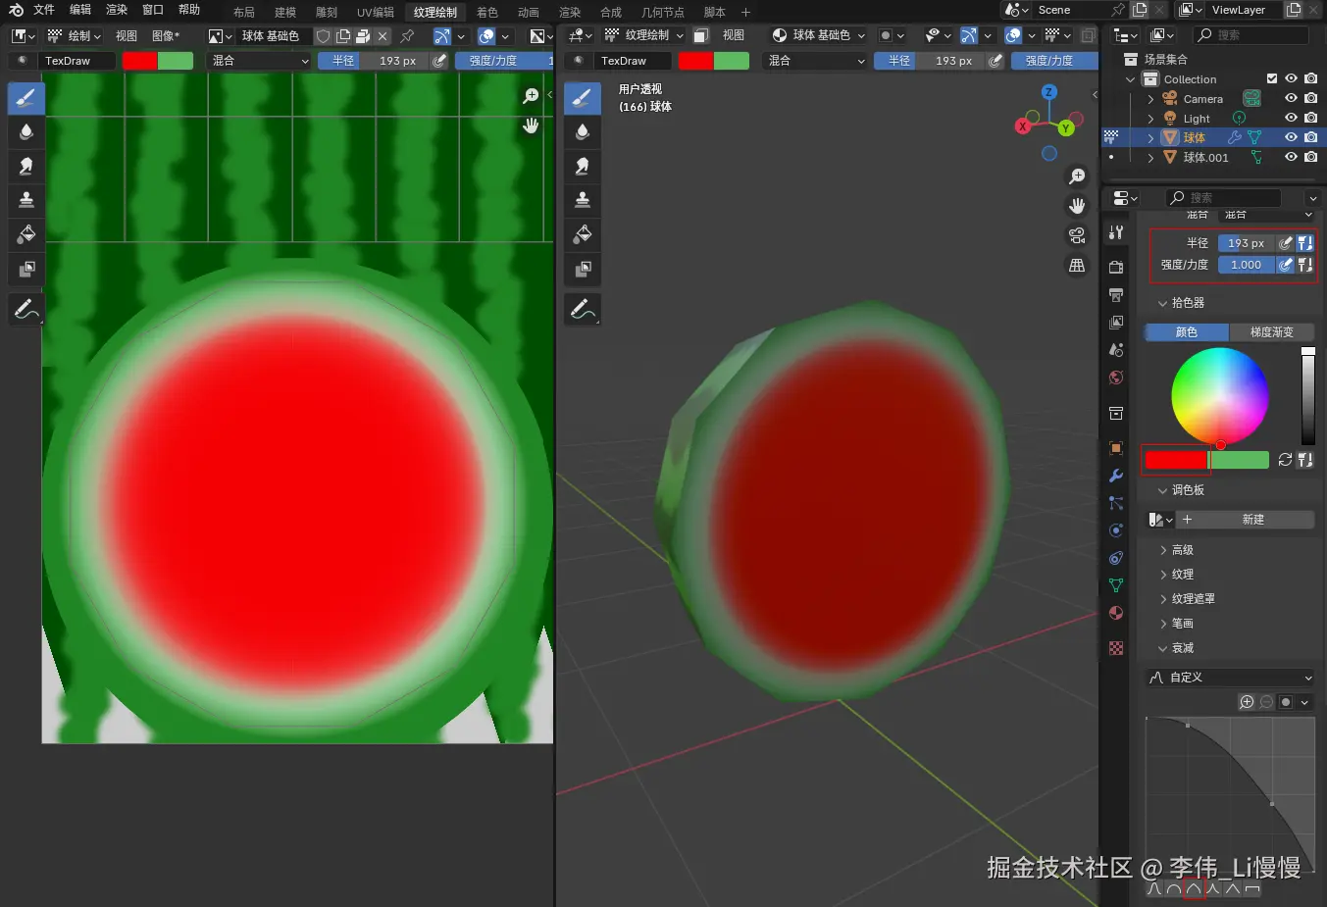Disable Collection in renders camera icon
This screenshot has height=907, width=1327.
coord(1311,78)
